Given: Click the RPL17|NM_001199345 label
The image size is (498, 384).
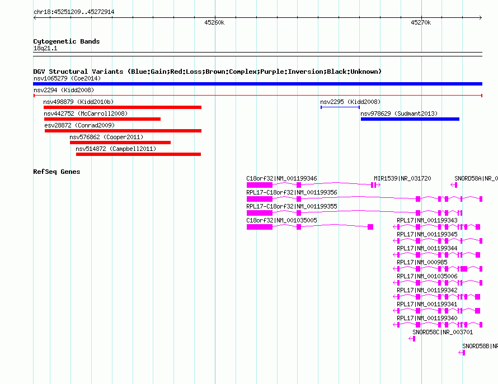Looking at the screenshot, I should click(x=427, y=235).
